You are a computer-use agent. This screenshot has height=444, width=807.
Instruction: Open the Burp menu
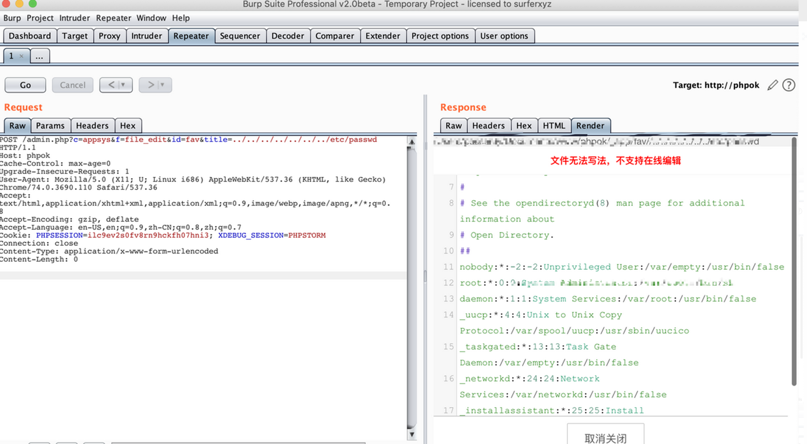[x=12, y=18]
